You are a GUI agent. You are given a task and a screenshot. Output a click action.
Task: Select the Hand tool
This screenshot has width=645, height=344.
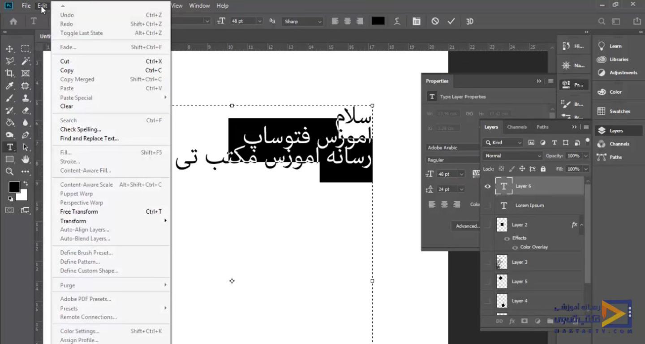(26, 159)
